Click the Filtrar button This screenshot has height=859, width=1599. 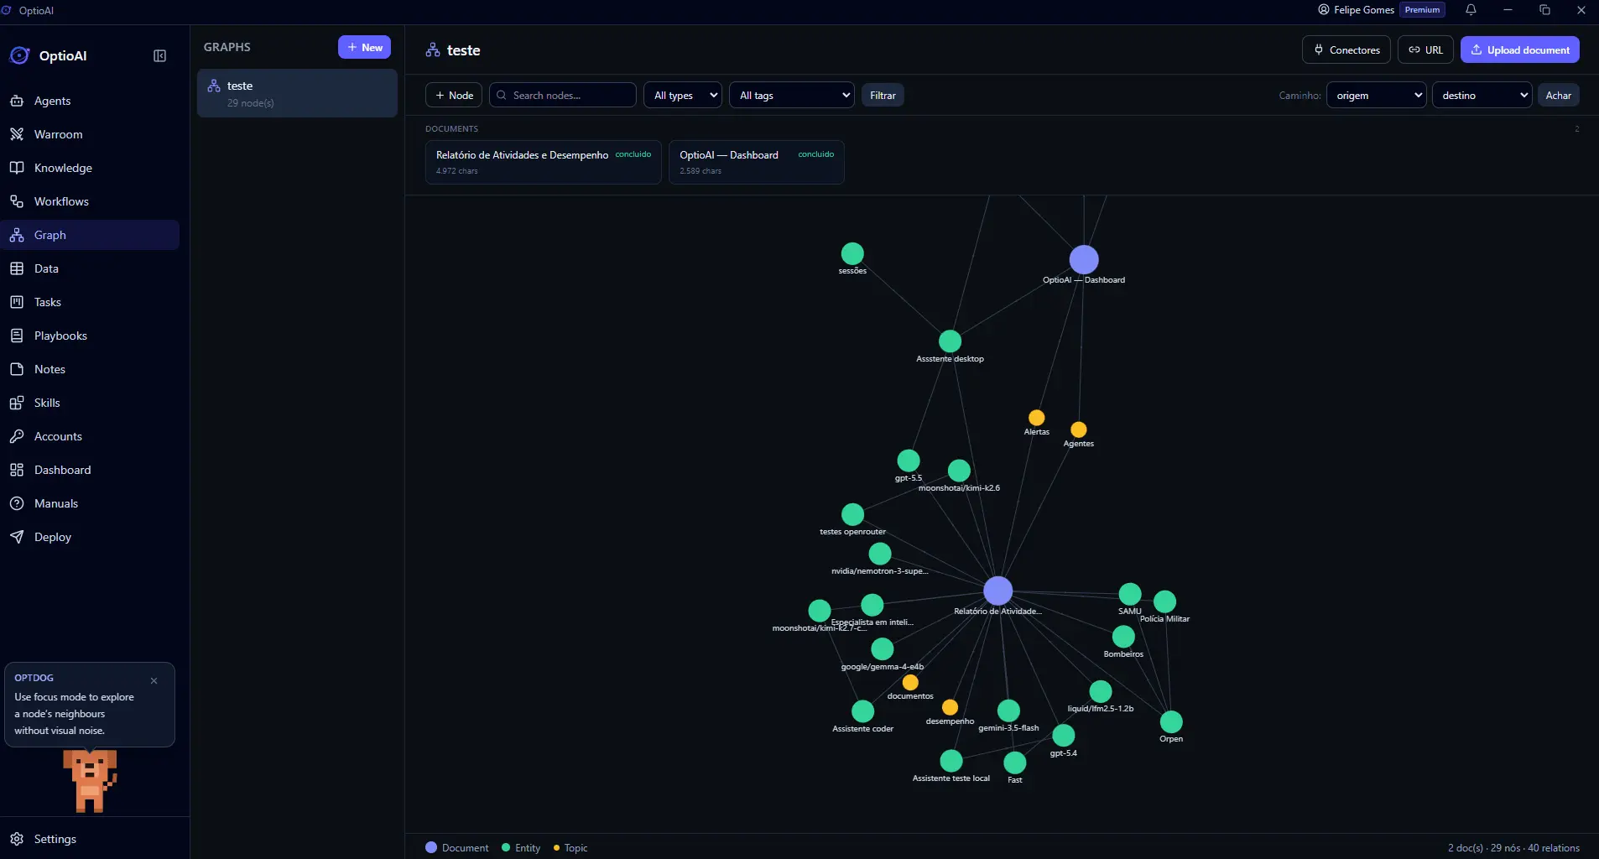883,95
